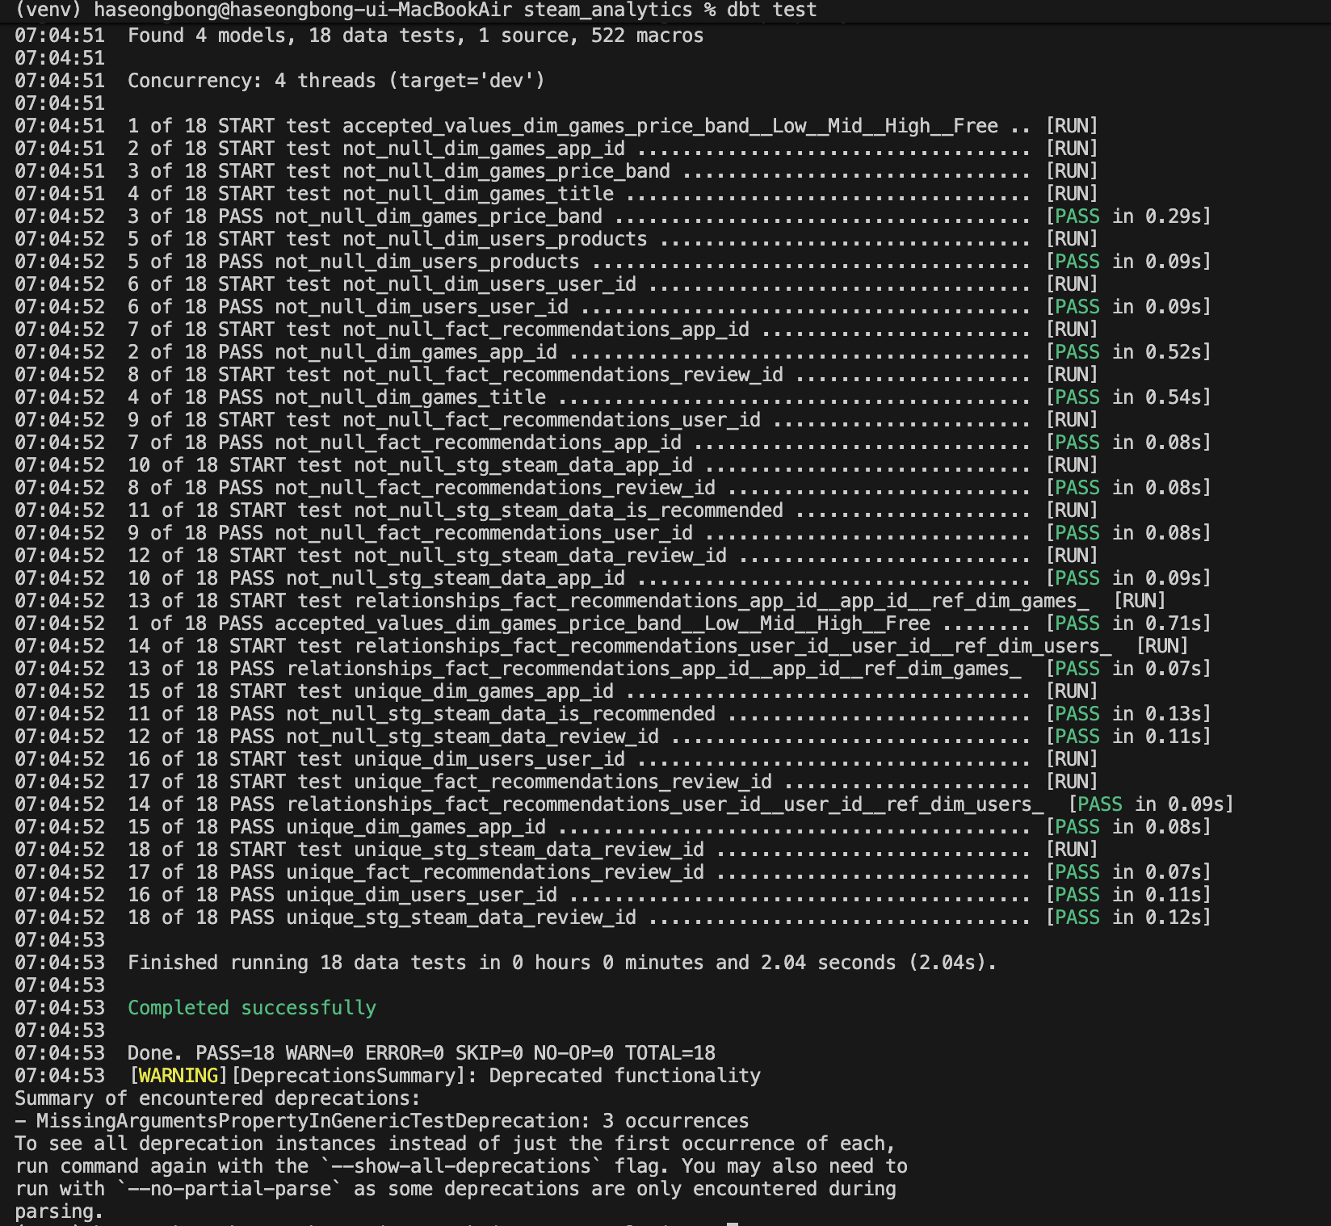Click the START line for accepted_values_dim_games_price_band
Screen dimensions: 1331x1226
point(556,126)
